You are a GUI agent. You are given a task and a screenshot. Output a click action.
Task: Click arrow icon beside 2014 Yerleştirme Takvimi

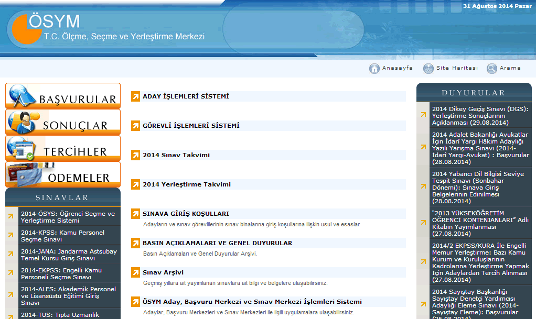click(x=135, y=185)
